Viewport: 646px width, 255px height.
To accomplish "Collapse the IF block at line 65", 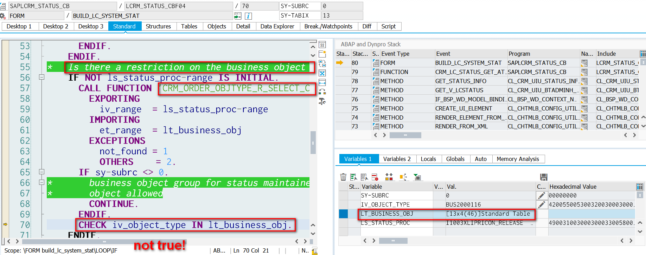I will tap(41, 172).
